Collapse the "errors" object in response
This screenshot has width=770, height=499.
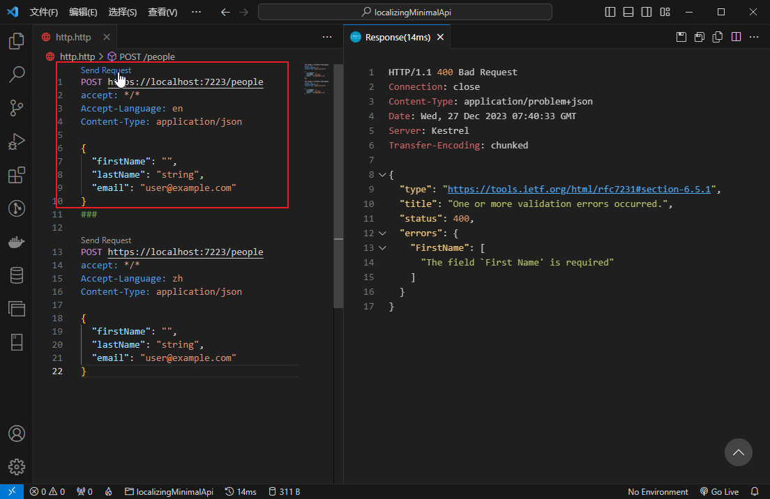[x=382, y=233]
